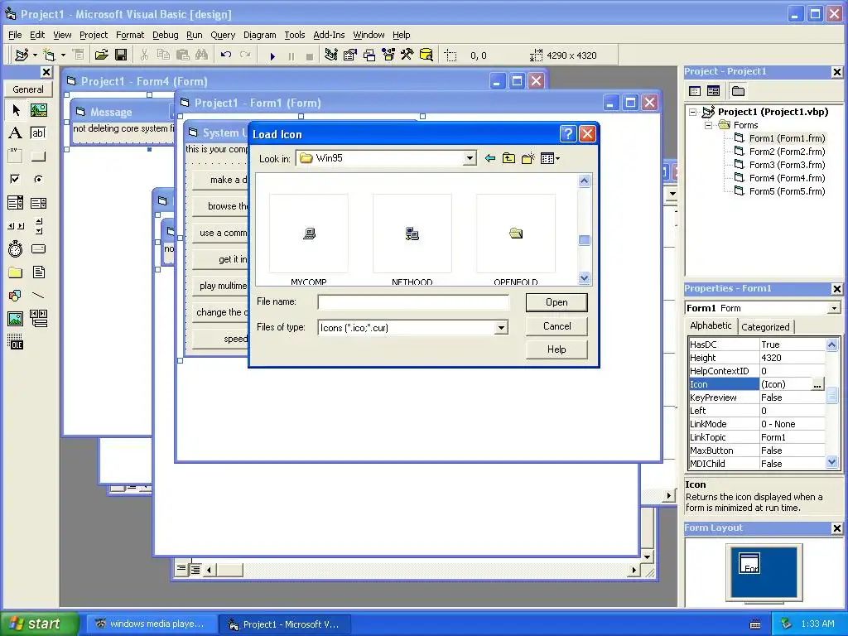
Task: Open the Look in Win95 dropdown
Action: [470, 158]
